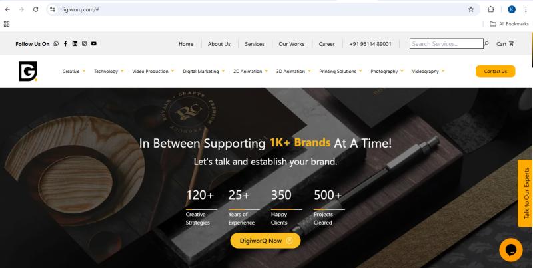The width and height of the screenshot is (533, 268).
Task: Expand the Digital Marketing dropdown
Action: coord(204,71)
